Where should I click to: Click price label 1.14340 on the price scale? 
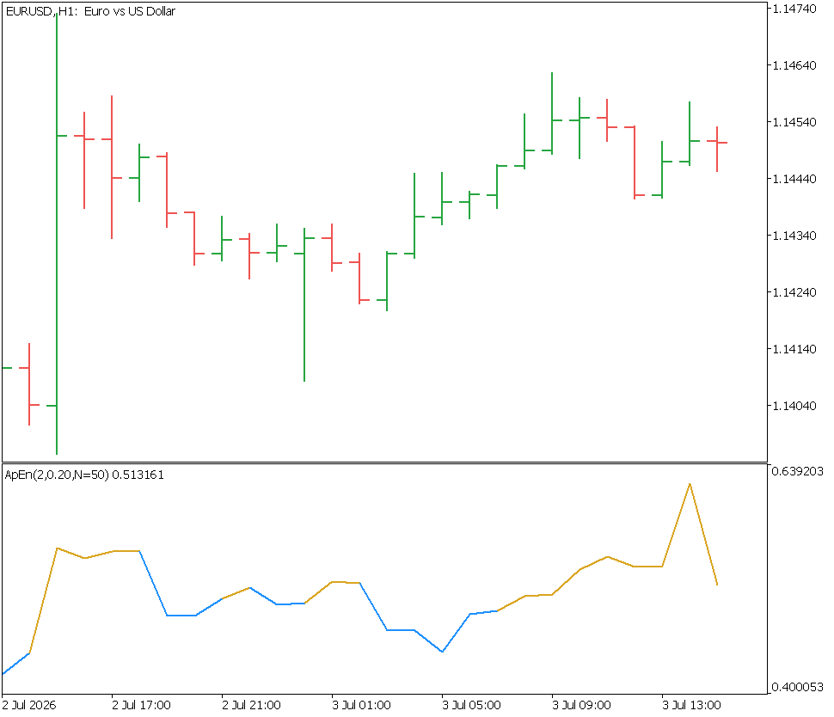pos(794,236)
